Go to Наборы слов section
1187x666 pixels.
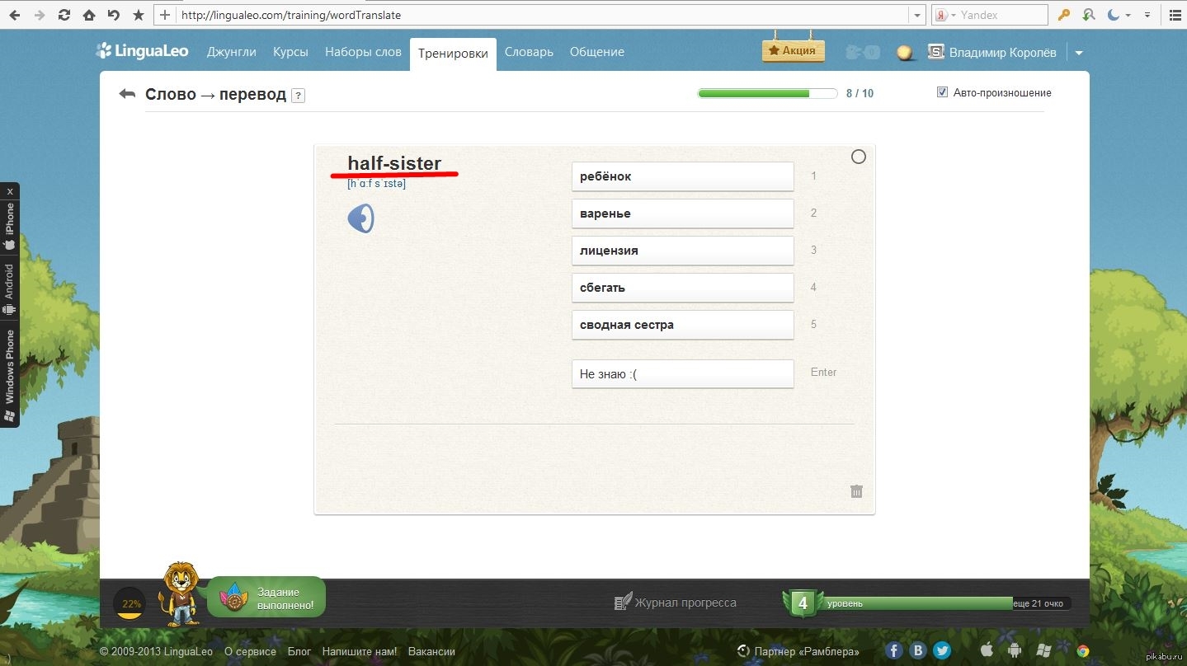[x=363, y=51]
